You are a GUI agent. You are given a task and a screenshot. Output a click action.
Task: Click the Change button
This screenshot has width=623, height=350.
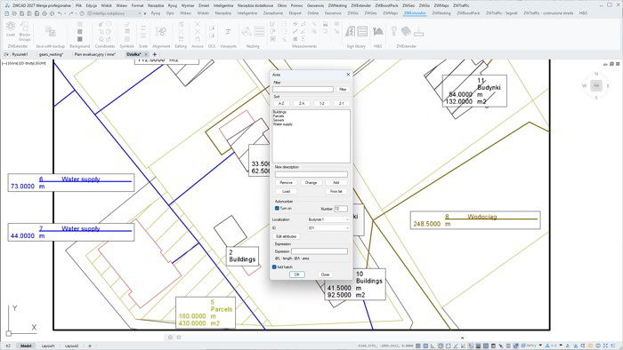tap(311, 183)
